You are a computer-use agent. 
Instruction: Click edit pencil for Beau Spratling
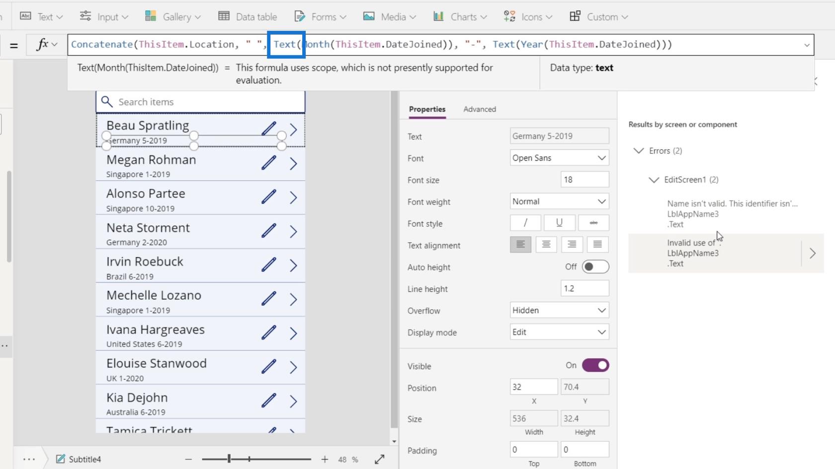[x=269, y=129]
